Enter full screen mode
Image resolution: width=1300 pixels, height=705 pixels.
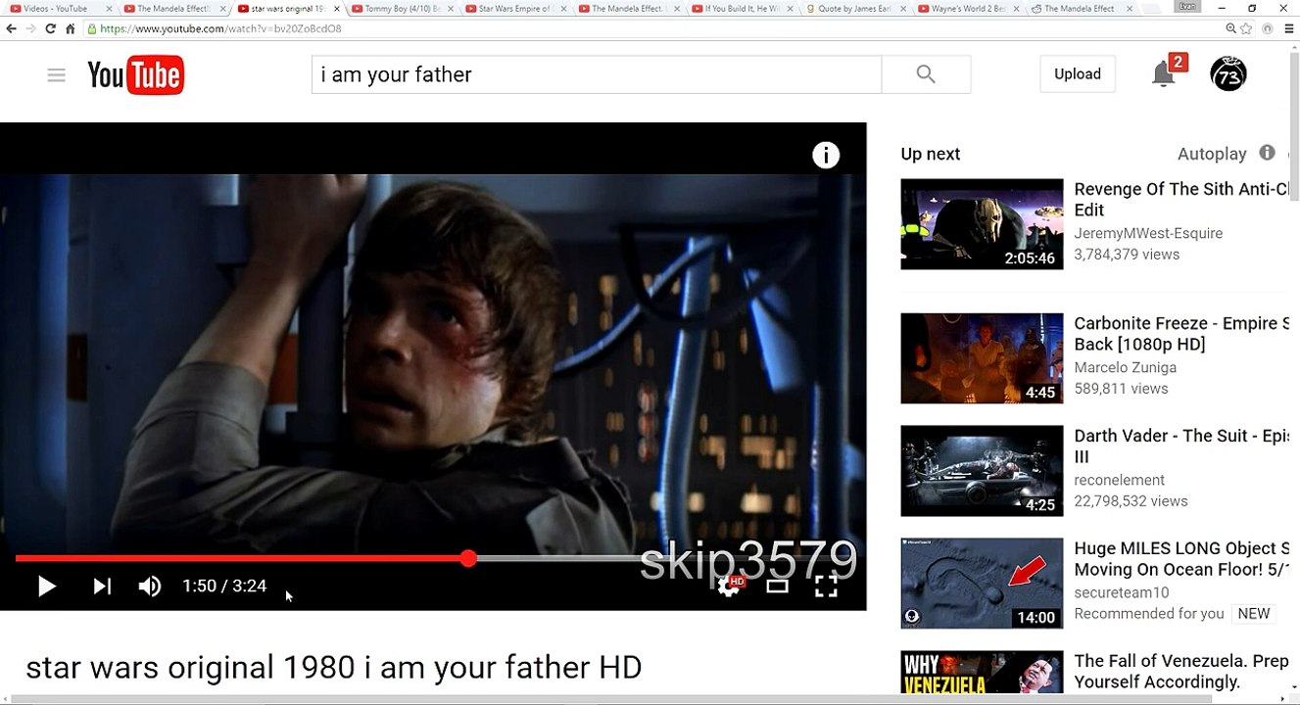pos(827,586)
